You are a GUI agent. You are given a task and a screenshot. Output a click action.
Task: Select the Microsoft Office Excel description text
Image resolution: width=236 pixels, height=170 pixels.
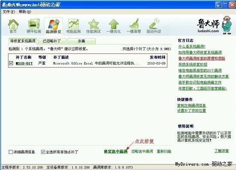pyautogui.click(x=96, y=63)
